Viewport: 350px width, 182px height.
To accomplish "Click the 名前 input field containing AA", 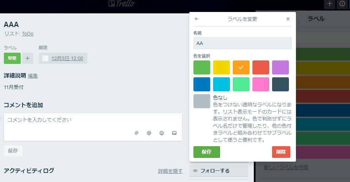I will click(x=242, y=43).
